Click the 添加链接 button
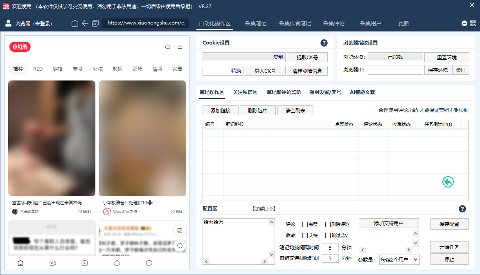480x275 pixels. point(221,111)
